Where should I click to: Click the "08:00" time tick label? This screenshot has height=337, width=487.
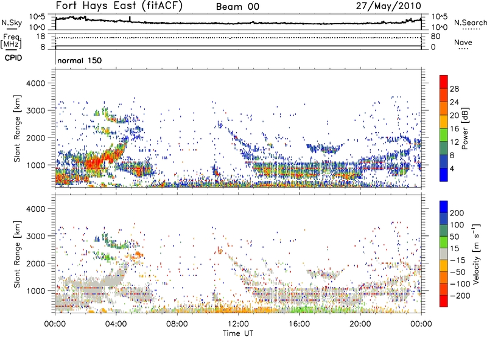click(177, 324)
